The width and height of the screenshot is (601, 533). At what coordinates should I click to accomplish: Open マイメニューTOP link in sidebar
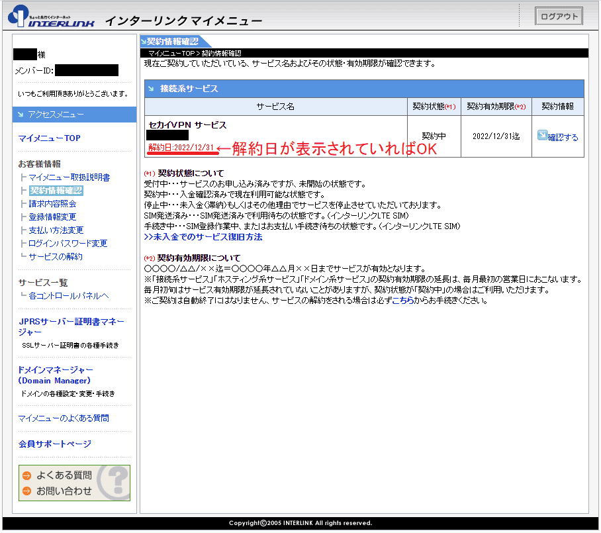tap(50, 138)
